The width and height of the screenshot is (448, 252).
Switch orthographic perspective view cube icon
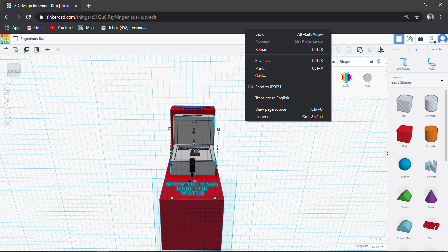pyautogui.click(x=8, y=123)
